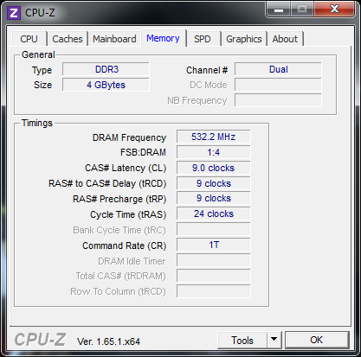Expand the Tools dropdown arrow
This screenshot has height=357, width=361.
274,341
